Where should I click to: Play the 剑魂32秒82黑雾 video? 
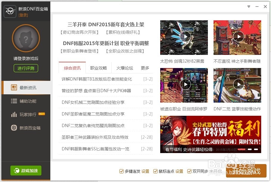pyautogui.click(x=185, y=36)
